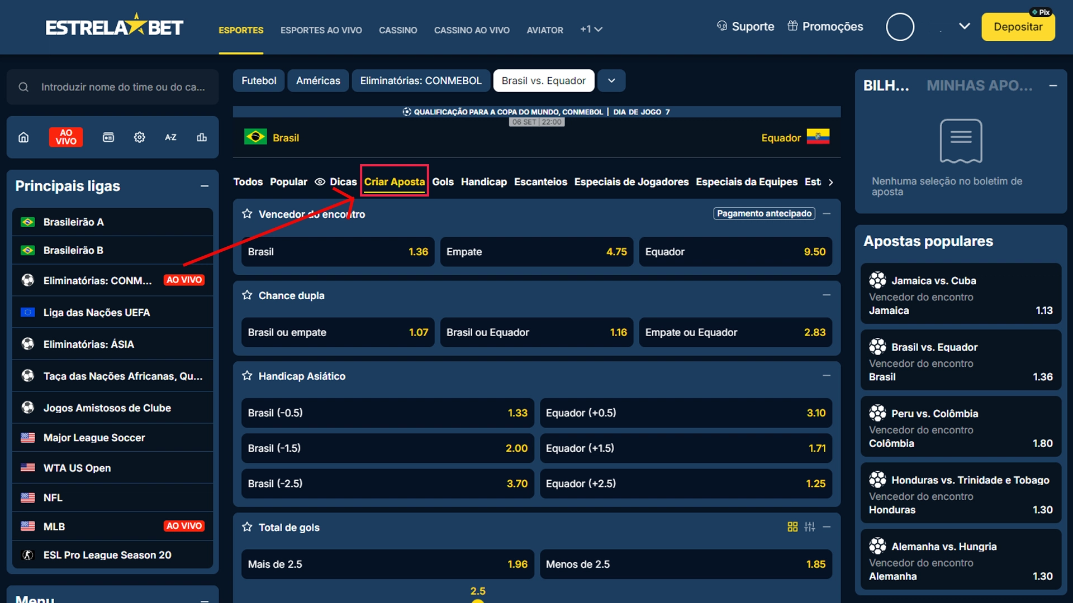Open Major League Soccer league
Viewport: 1073px width, 603px height.
[112, 438]
